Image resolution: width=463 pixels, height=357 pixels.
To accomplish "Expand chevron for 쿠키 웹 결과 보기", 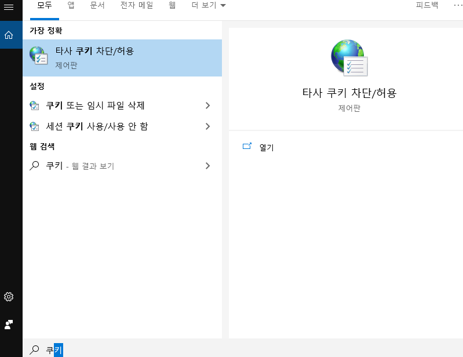I will pos(207,166).
